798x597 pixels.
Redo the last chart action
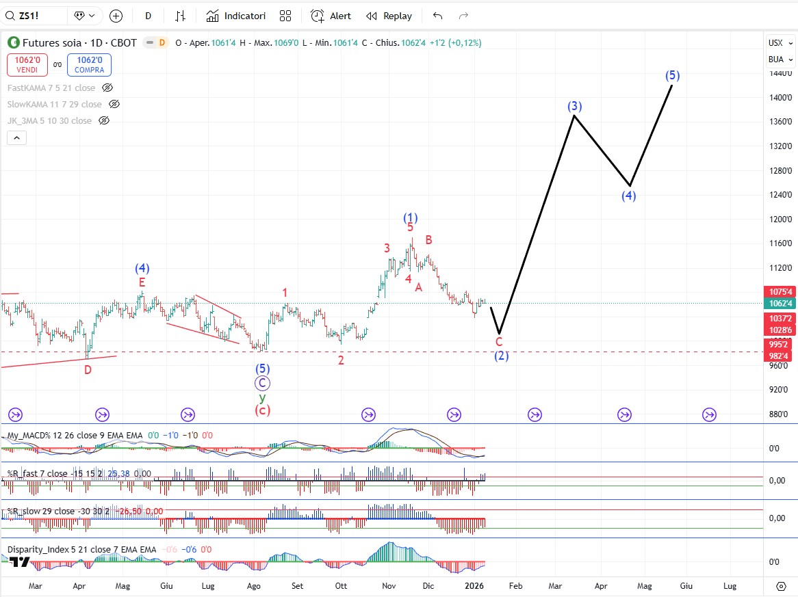click(463, 16)
